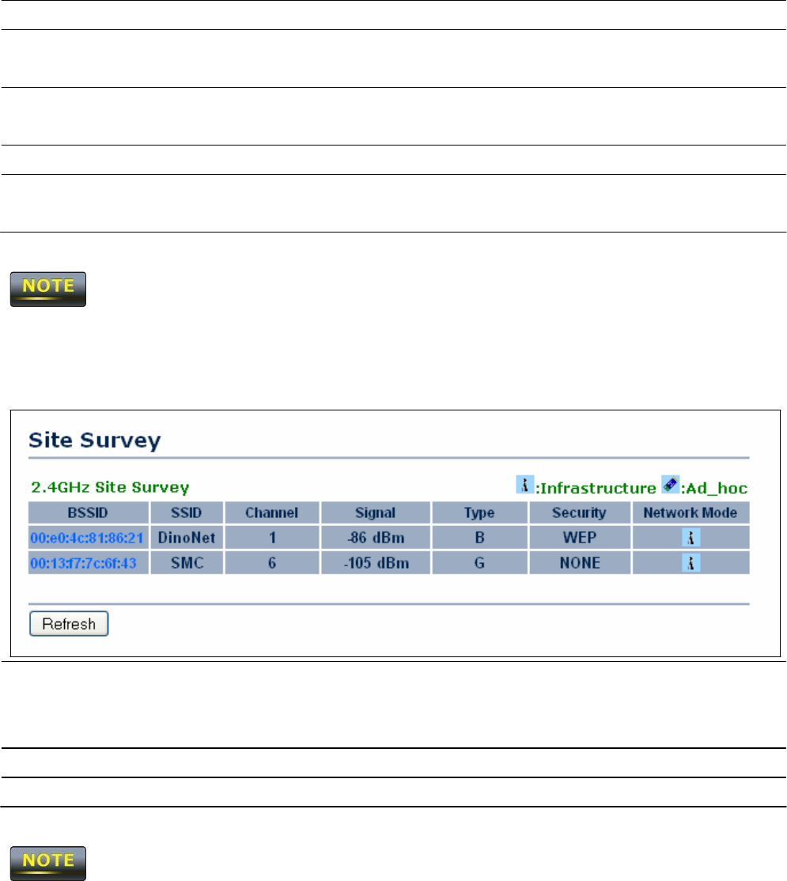Select the Network Mode column header
787x881 pixels.
click(x=691, y=513)
